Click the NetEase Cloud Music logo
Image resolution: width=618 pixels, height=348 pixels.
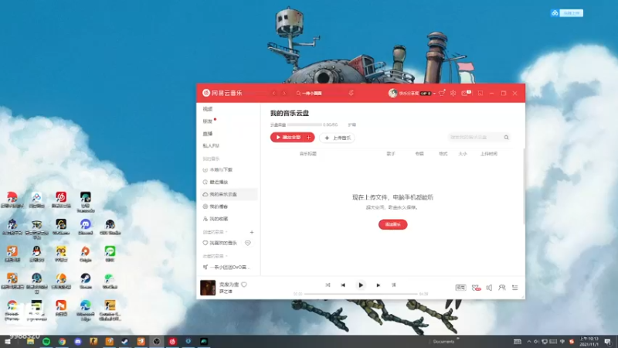(x=222, y=93)
